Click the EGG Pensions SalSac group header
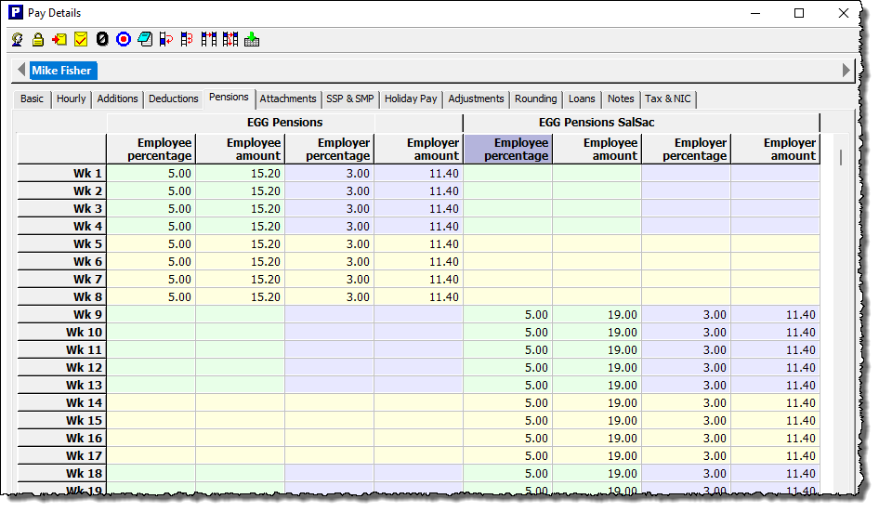The image size is (879, 512). (x=597, y=123)
